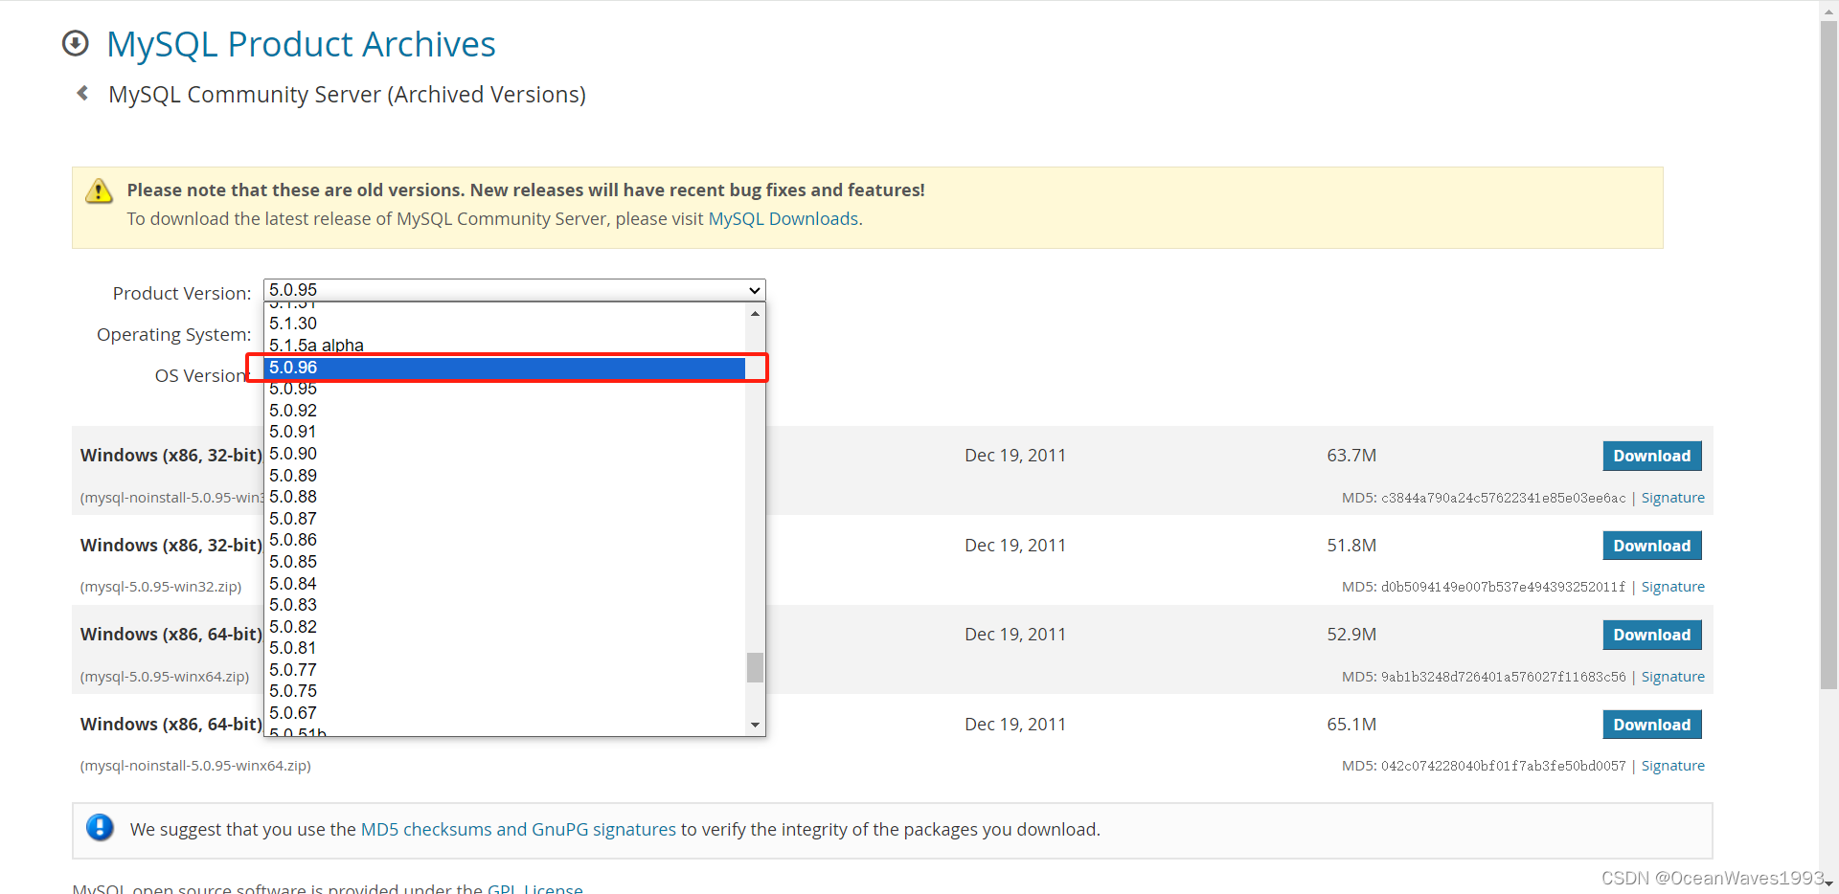Open MD5 checksums and GnuPG signatures link
The height and width of the screenshot is (894, 1839).
(x=518, y=830)
